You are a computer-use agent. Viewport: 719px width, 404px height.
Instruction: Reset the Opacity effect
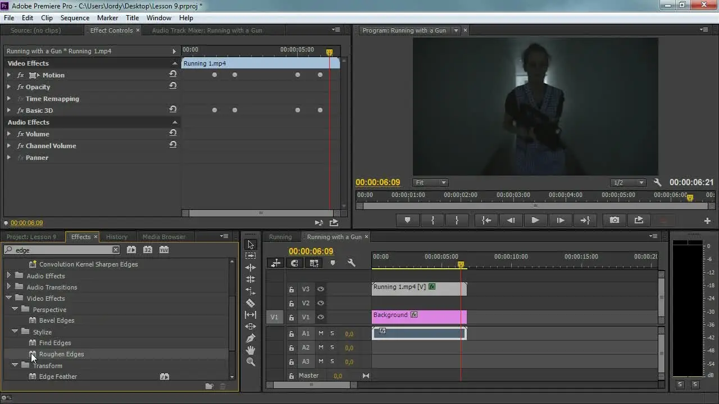(173, 86)
